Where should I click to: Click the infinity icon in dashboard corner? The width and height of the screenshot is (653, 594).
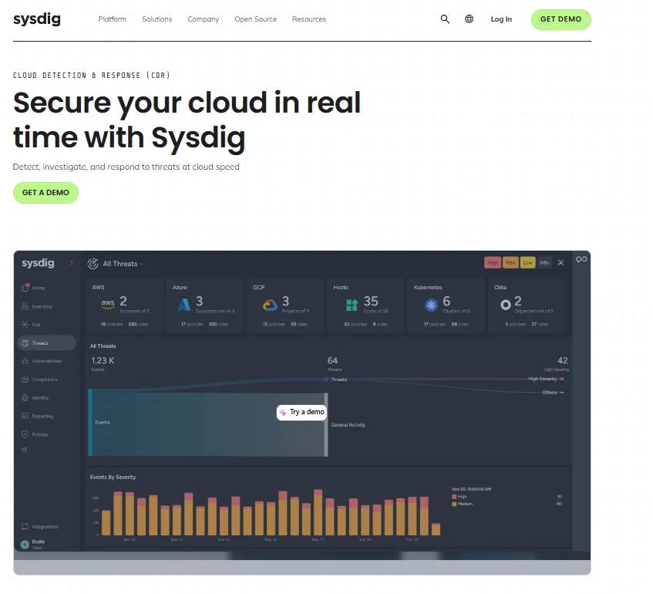pyautogui.click(x=582, y=259)
